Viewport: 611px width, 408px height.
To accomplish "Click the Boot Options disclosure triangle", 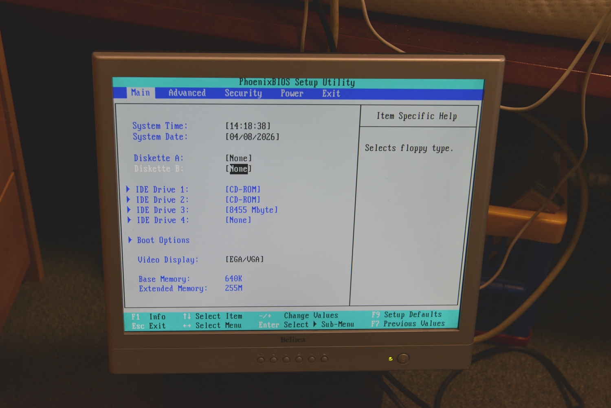I will [x=130, y=240].
